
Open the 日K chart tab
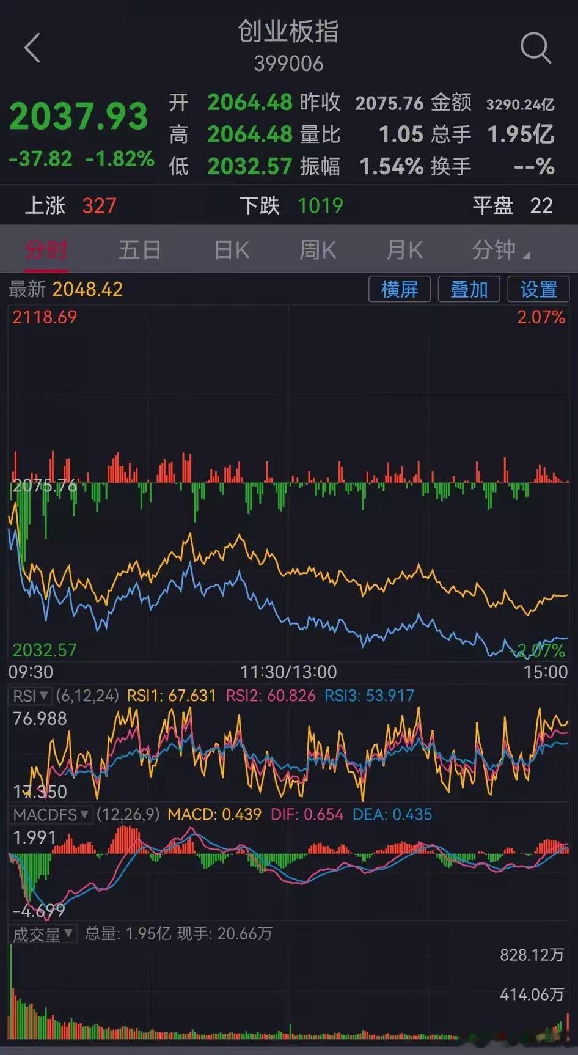coord(232,250)
